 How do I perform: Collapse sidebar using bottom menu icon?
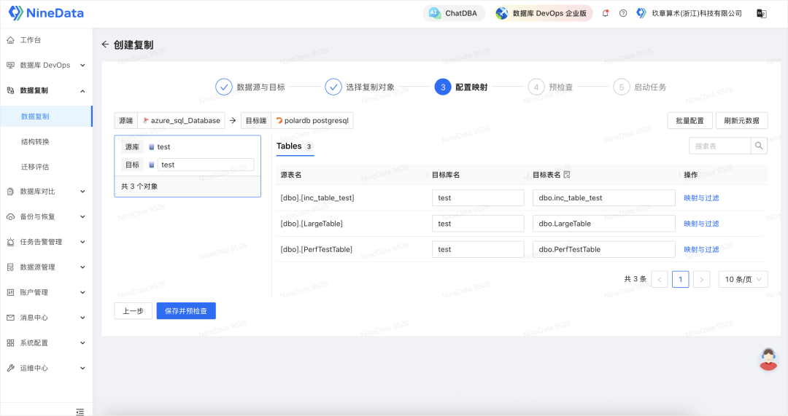tap(80, 412)
